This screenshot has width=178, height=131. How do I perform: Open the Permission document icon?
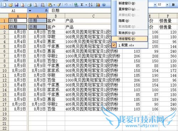22,5
